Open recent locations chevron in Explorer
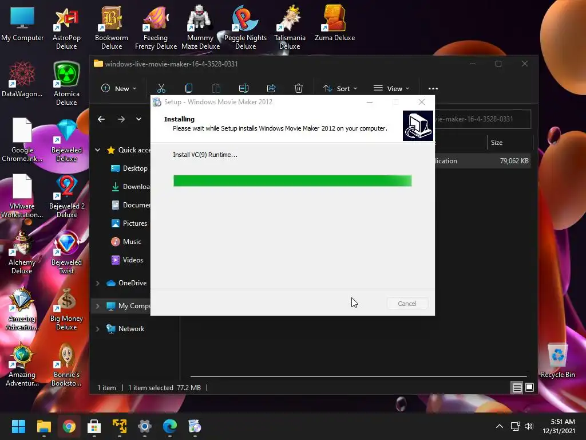586x440 pixels. coord(138,119)
